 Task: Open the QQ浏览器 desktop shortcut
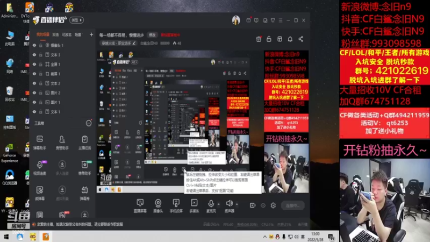click(10, 177)
